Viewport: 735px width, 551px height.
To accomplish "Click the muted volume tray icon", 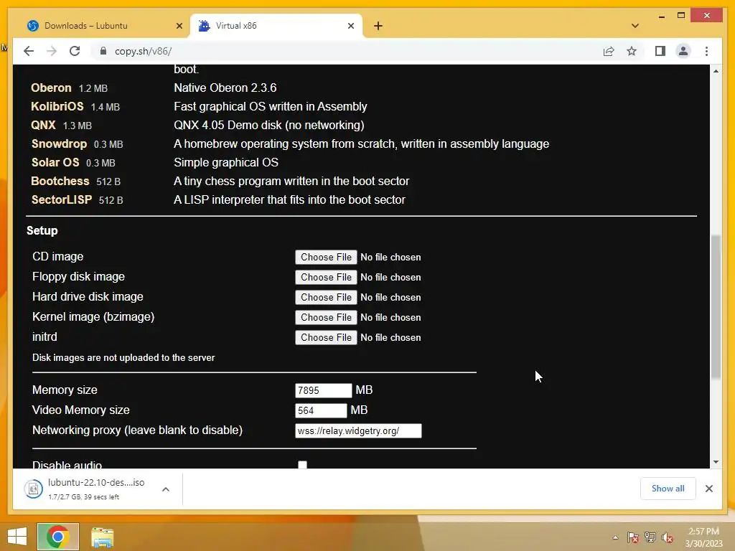I will tap(668, 537).
